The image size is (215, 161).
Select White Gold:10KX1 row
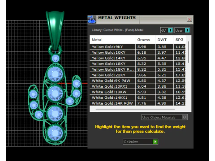(138, 86)
